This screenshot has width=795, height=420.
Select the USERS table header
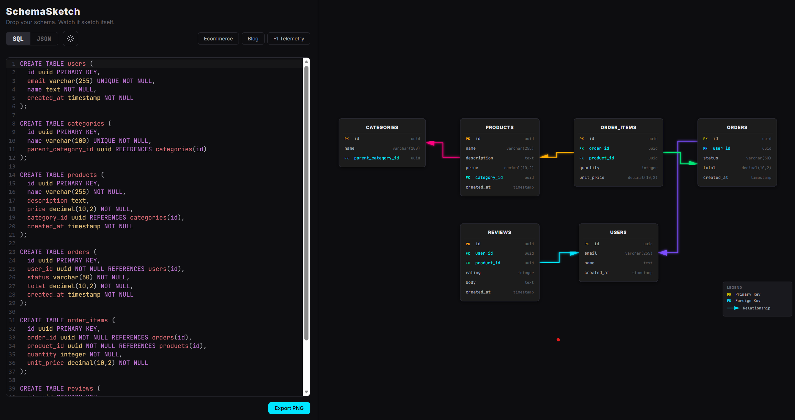618,232
